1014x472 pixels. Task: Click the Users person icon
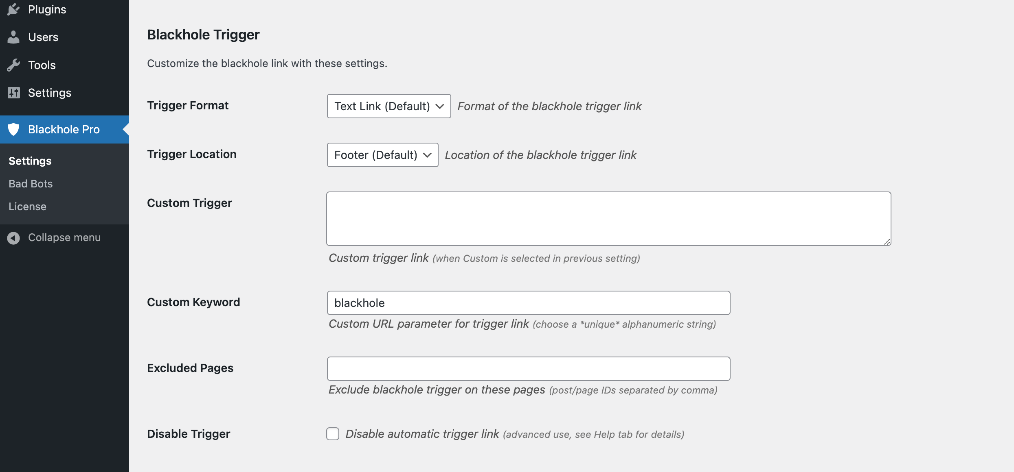click(x=13, y=37)
